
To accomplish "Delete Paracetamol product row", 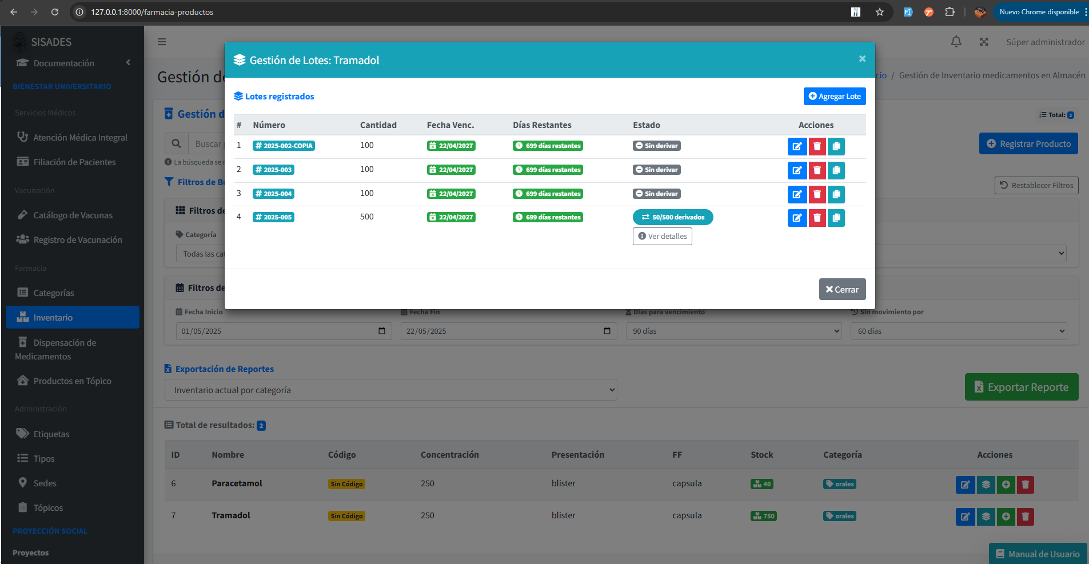I will click(x=1025, y=485).
